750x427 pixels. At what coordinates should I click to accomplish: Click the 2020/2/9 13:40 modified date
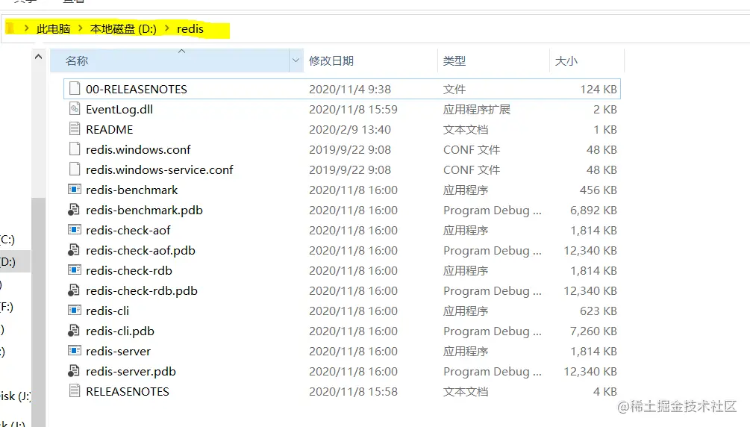point(350,129)
